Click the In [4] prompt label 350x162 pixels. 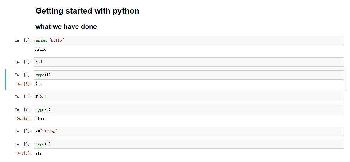click(x=23, y=62)
